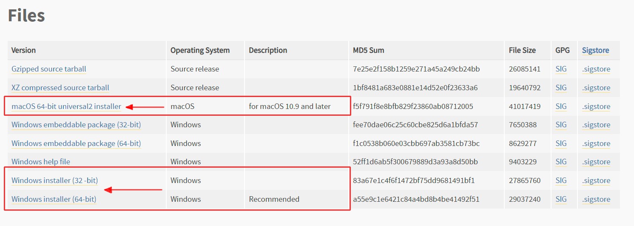634x226 pixels.
Task: Click SIG link for Gzipped source tarball
Action: click(x=561, y=69)
